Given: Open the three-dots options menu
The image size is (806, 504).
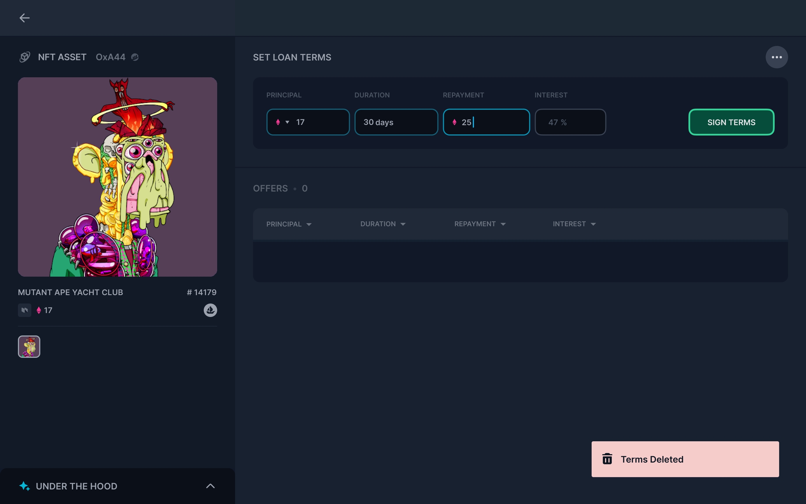Looking at the screenshot, I should pos(776,57).
